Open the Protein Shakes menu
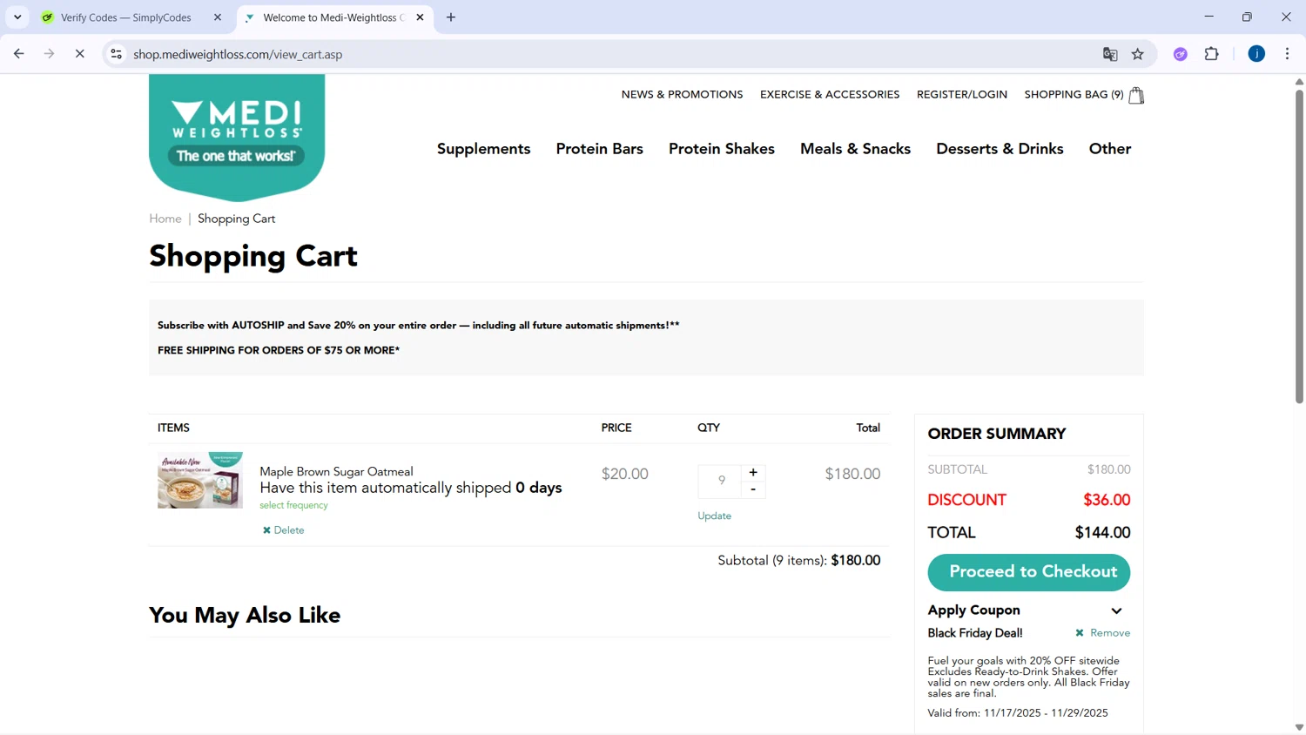 (x=722, y=149)
